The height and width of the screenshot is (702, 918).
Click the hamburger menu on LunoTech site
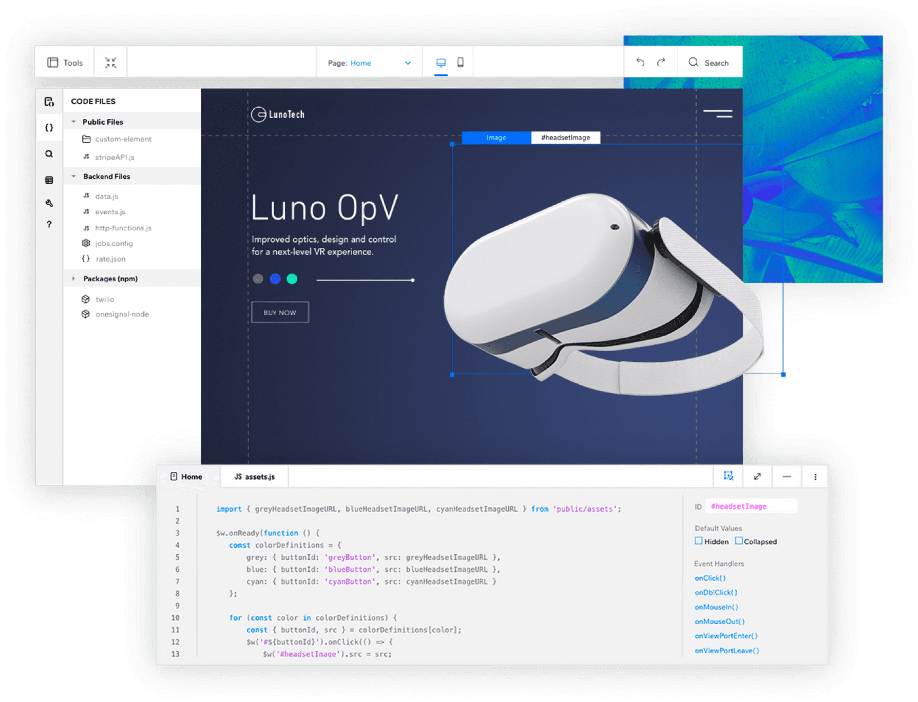click(718, 114)
